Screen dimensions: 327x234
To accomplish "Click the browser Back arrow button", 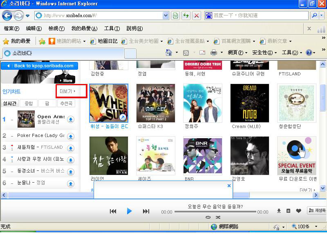I will click(x=7, y=15).
